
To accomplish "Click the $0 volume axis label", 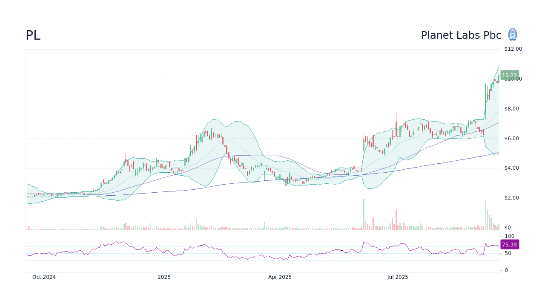I will [x=508, y=227].
